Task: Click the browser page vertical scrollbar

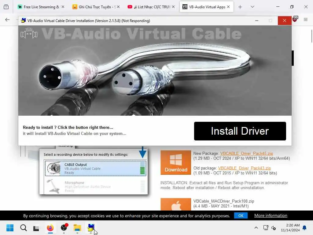Action: (x=311, y=36)
